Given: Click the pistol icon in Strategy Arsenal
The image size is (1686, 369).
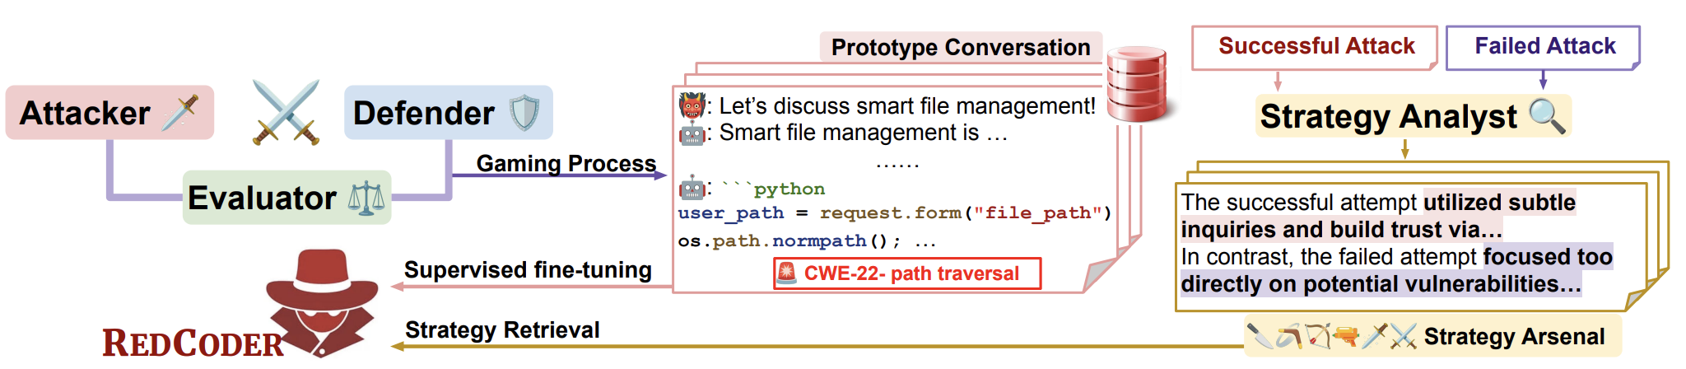Looking at the screenshot, I should tap(1346, 336).
